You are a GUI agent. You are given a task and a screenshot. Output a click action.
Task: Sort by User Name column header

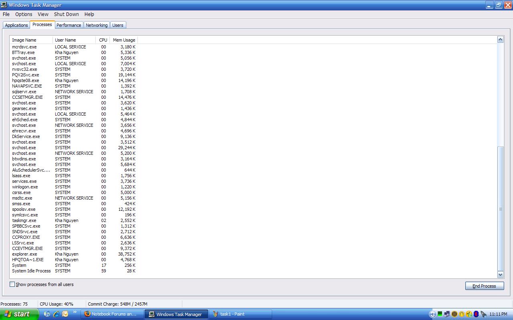74,40
